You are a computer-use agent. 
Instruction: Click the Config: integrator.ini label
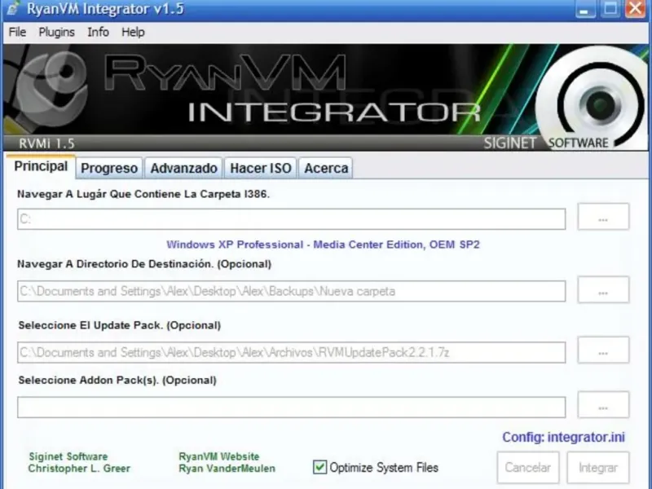click(x=564, y=437)
